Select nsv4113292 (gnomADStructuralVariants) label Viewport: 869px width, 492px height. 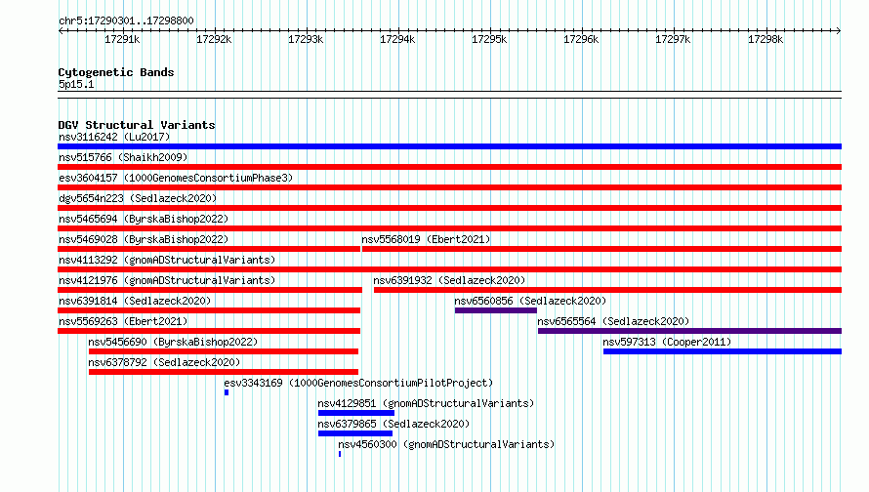coord(167,260)
